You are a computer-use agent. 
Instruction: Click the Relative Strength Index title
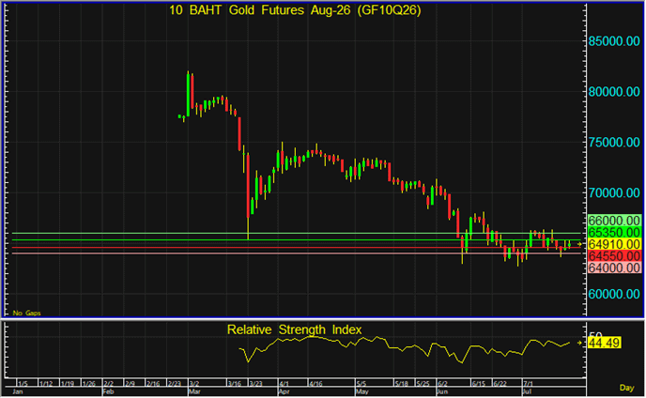295,329
